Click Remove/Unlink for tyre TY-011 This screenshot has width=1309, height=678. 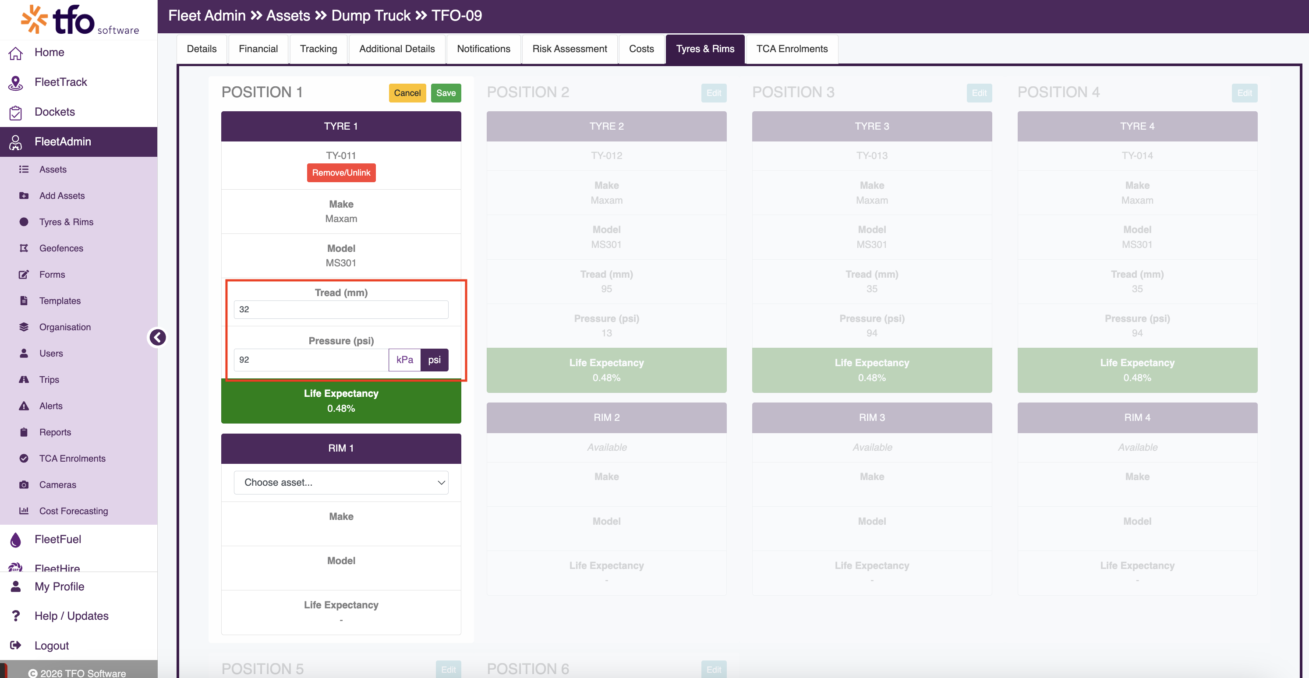(x=341, y=173)
